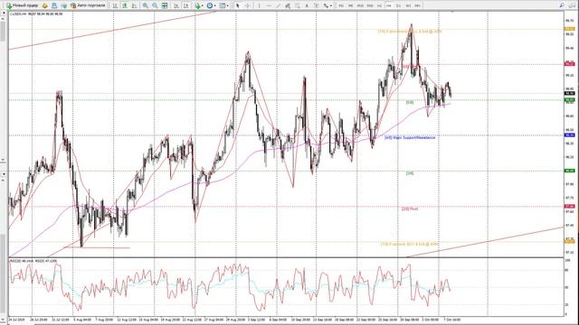Expand the indicators dropdown arrow

203,5
